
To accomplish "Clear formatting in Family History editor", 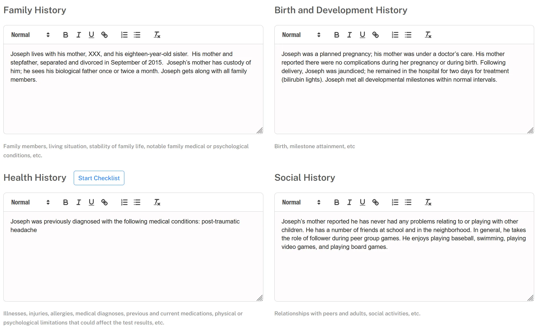I will [x=157, y=35].
